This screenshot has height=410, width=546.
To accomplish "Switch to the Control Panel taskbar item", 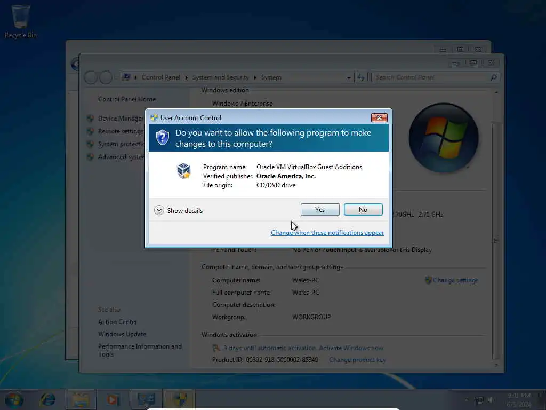I will click(x=147, y=399).
